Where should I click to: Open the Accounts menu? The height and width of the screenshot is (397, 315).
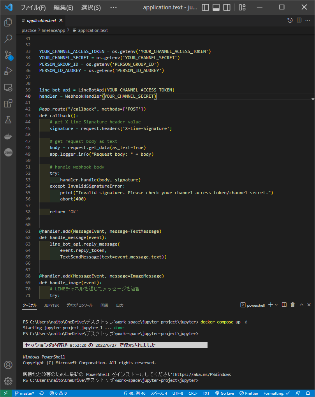tap(8, 365)
